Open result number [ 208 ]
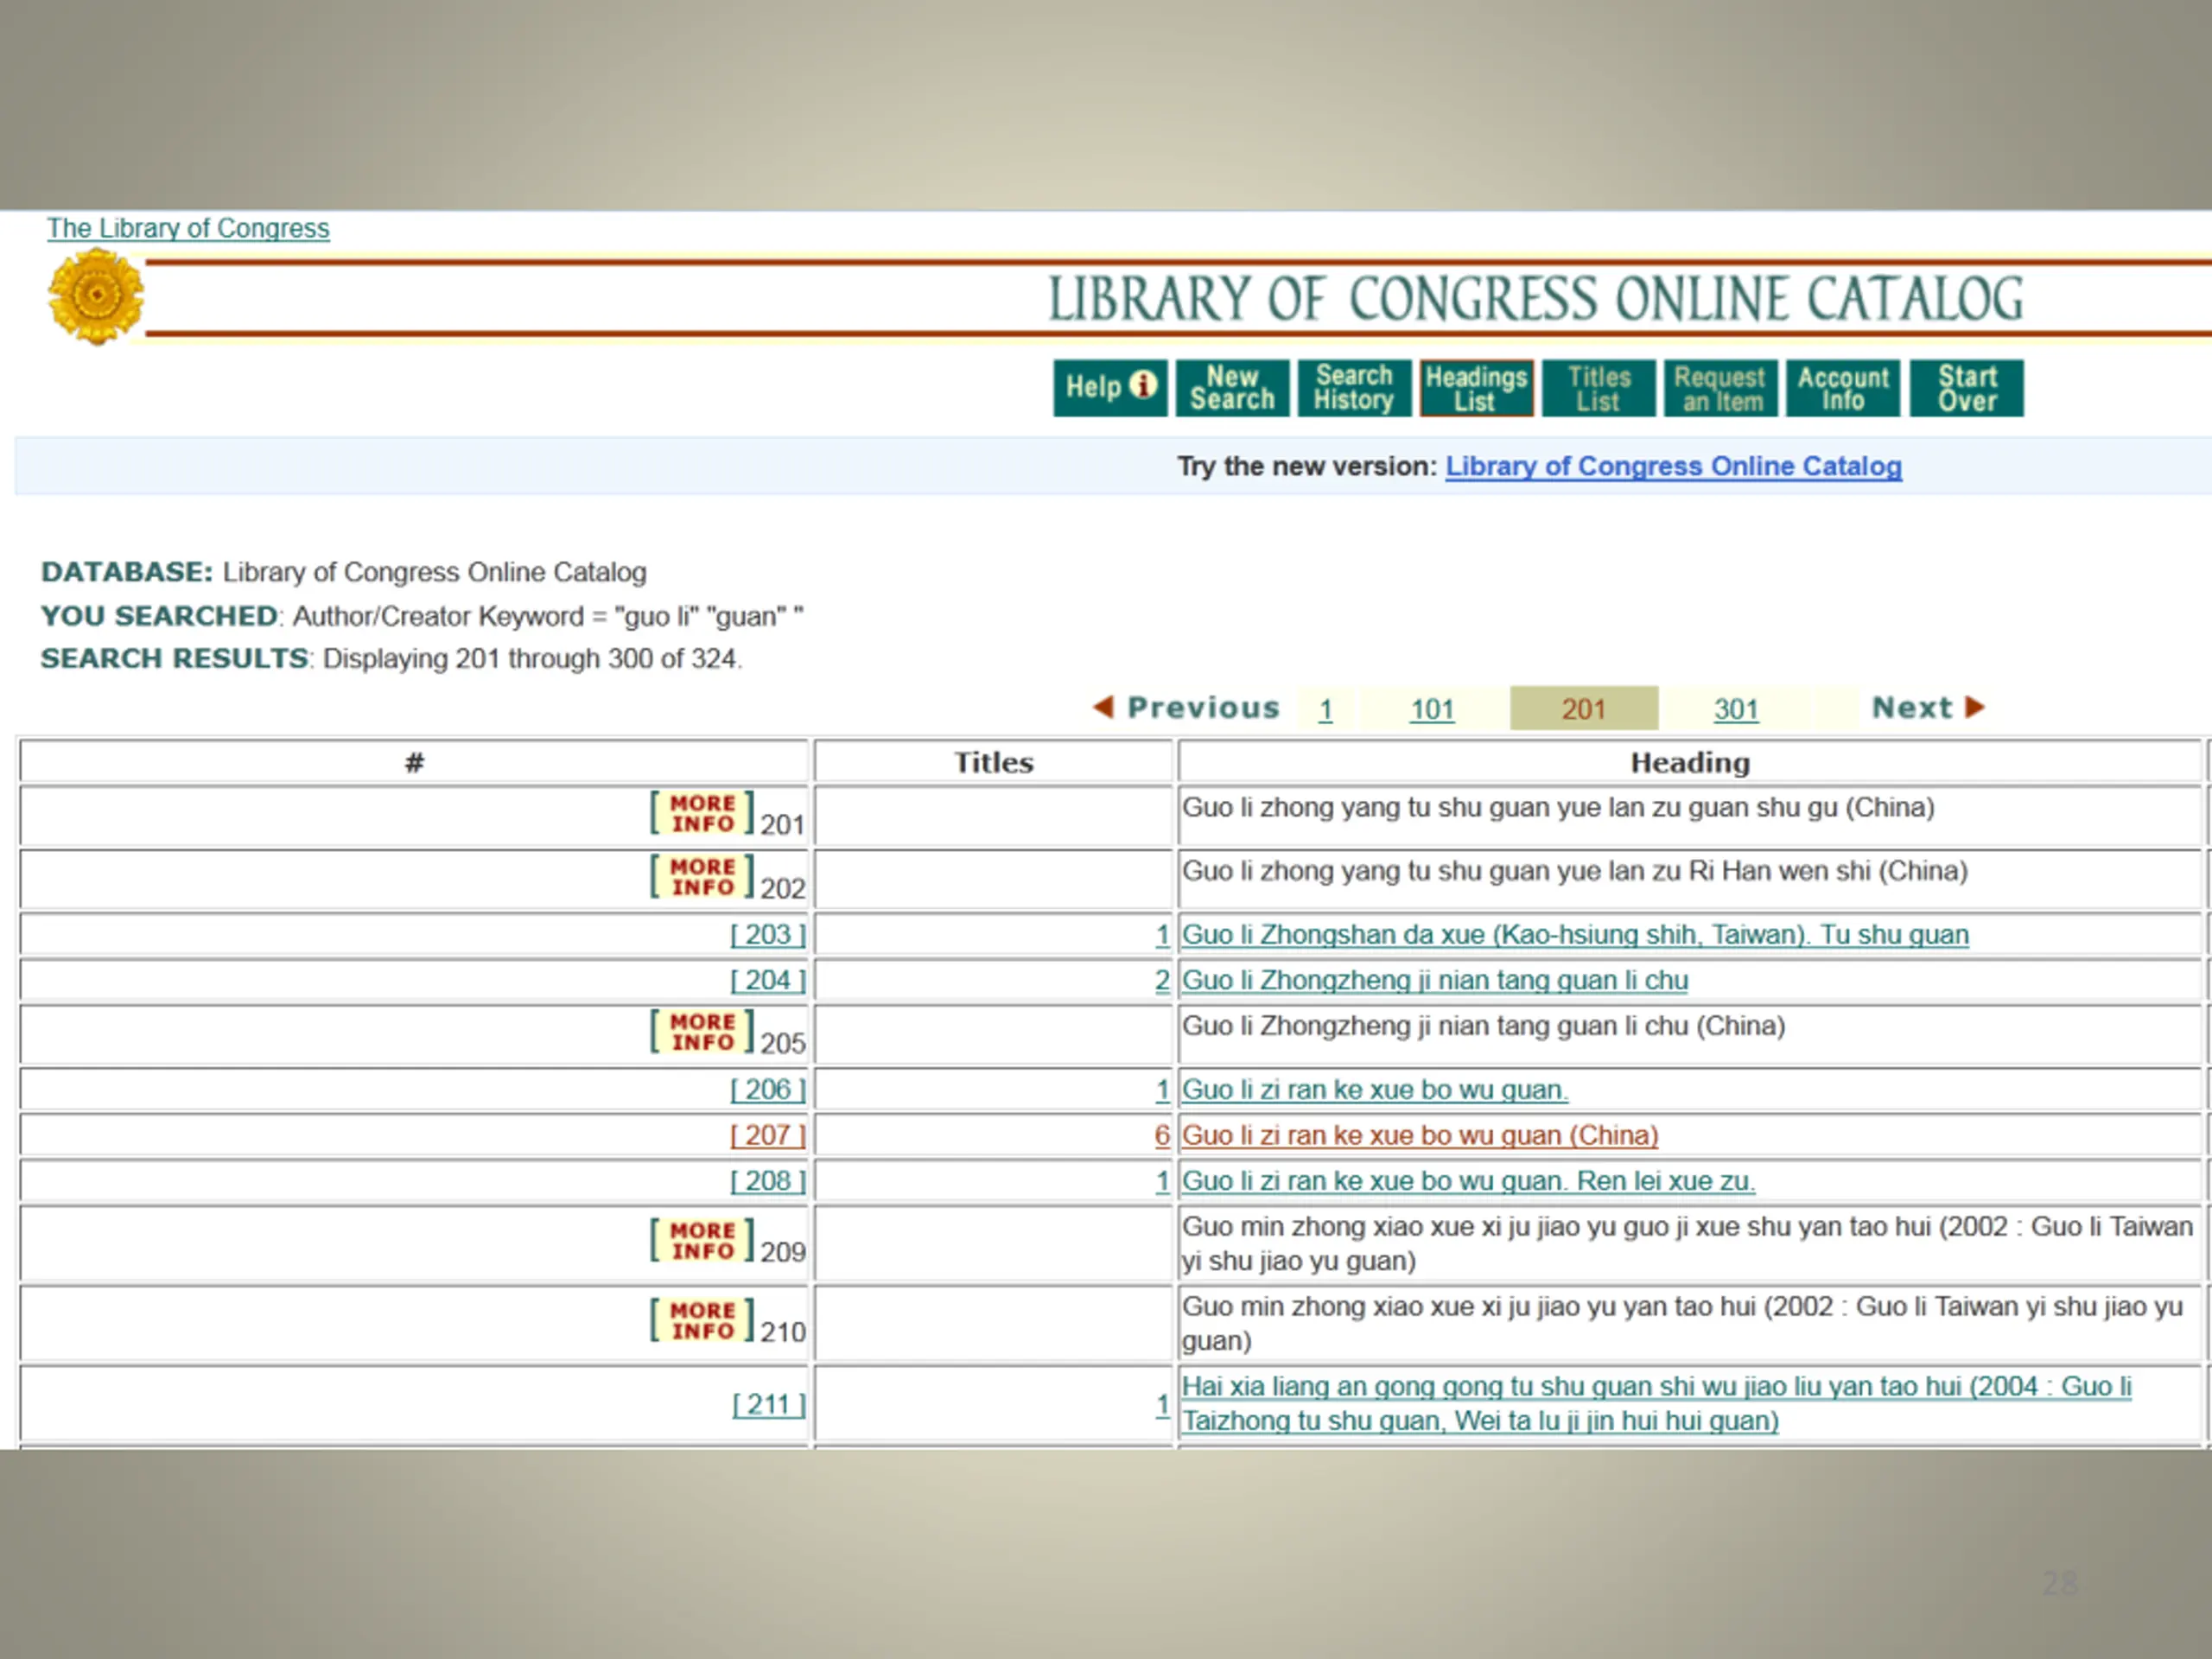The image size is (2212, 1659). point(767,1181)
